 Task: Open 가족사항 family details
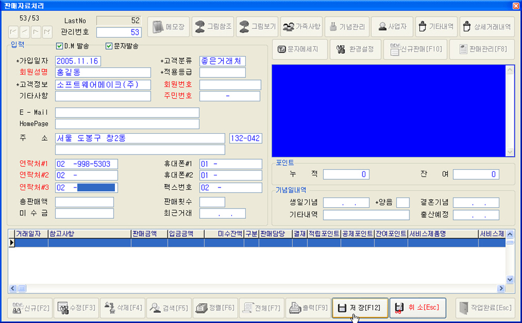300,26
